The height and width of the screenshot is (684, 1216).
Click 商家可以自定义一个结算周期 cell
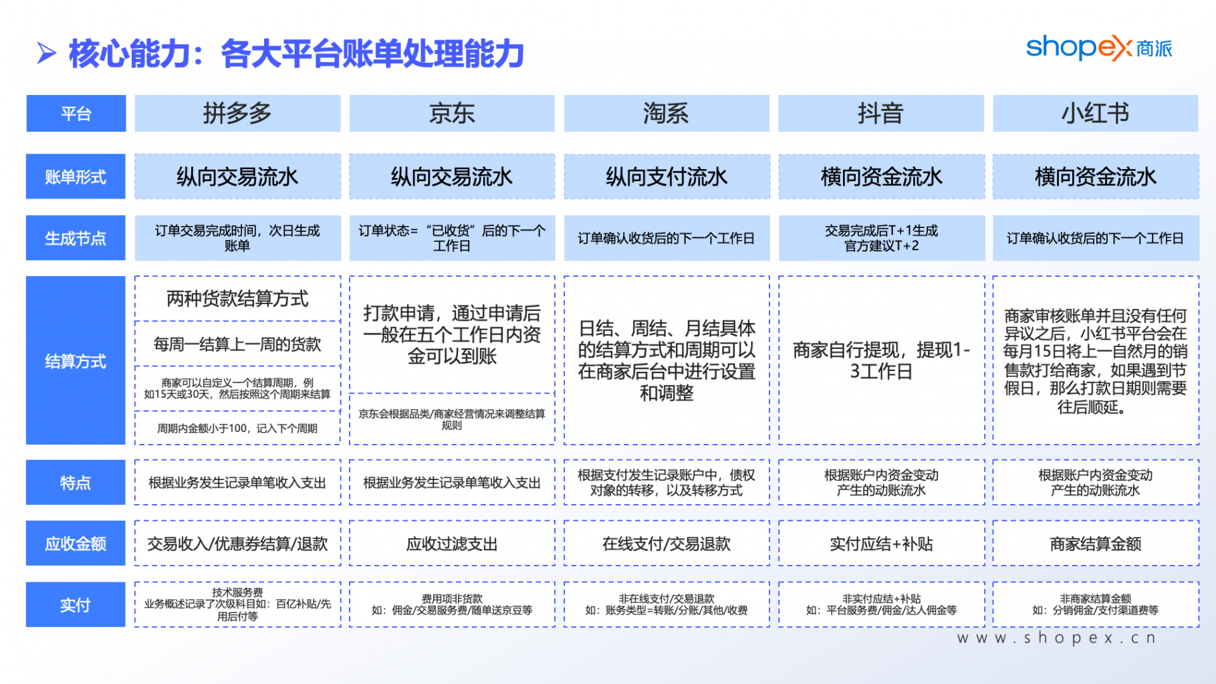(x=237, y=388)
